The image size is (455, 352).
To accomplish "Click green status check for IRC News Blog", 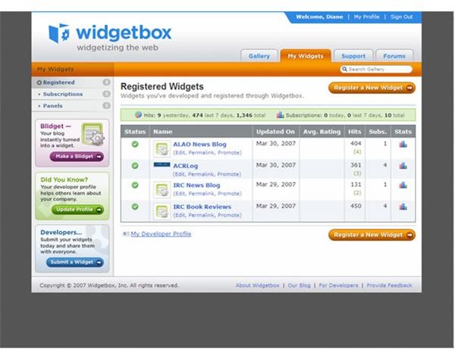I will (x=135, y=185).
